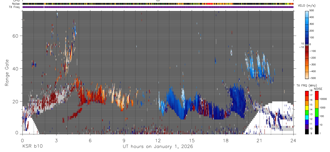Click velocity scale tick label 500
330x152 pixels.
[312, 10]
